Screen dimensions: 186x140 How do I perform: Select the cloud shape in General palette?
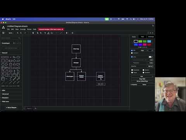14,65
